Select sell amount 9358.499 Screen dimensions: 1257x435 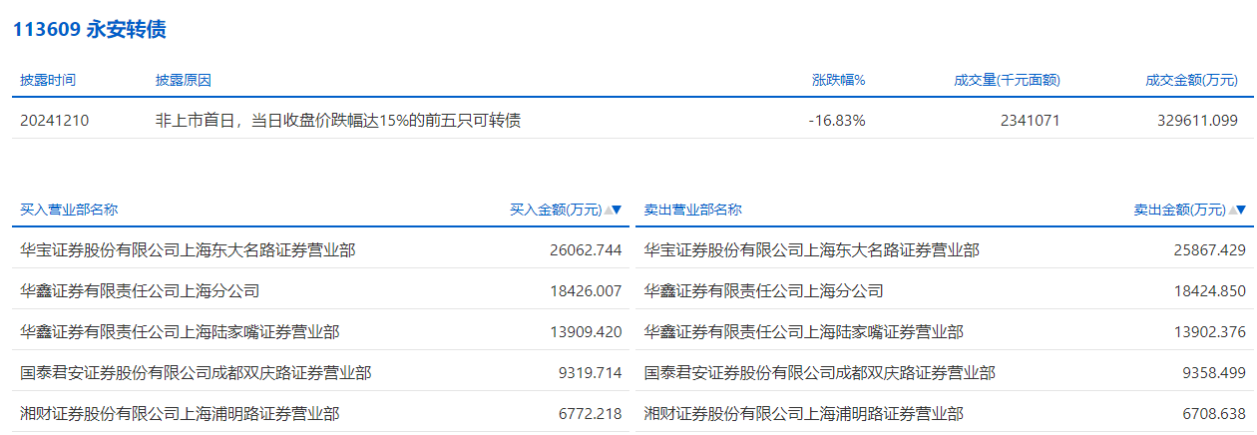pyautogui.click(x=1214, y=373)
